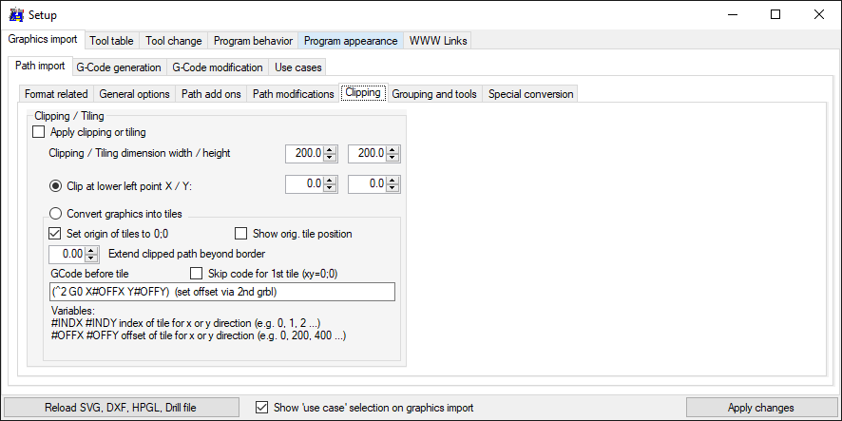Image resolution: width=842 pixels, height=421 pixels.
Task: Increase the extend clipped path value
Action: tap(92, 250)
